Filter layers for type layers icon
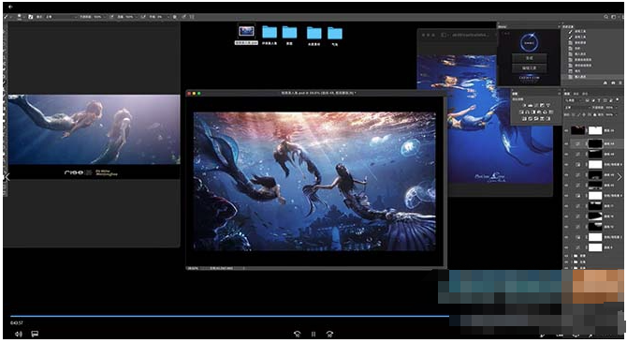 point(599,100)
